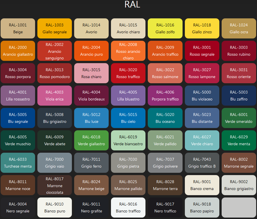Click RAL-9004 Nero segnale swatch
This screenshot has width=257, height=219.
point(18,208)
